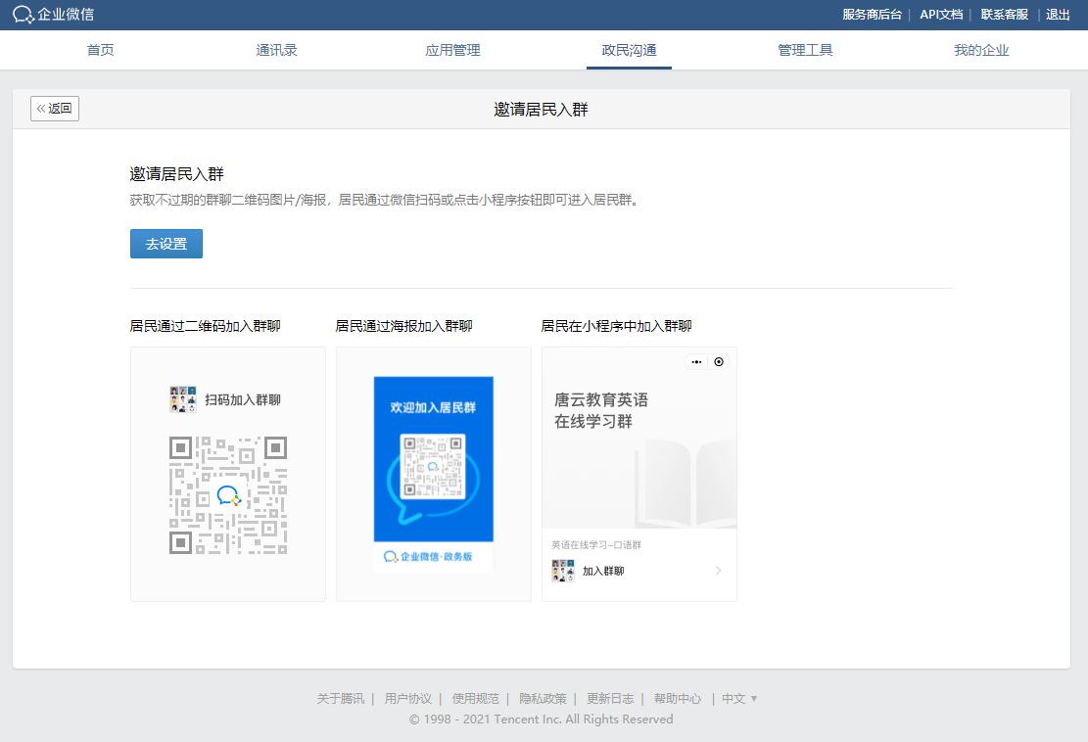Image resolution: width=1088 pixels, height=742 pixels.
Task: Open 服务商后台 link
Action: point(873,15)
